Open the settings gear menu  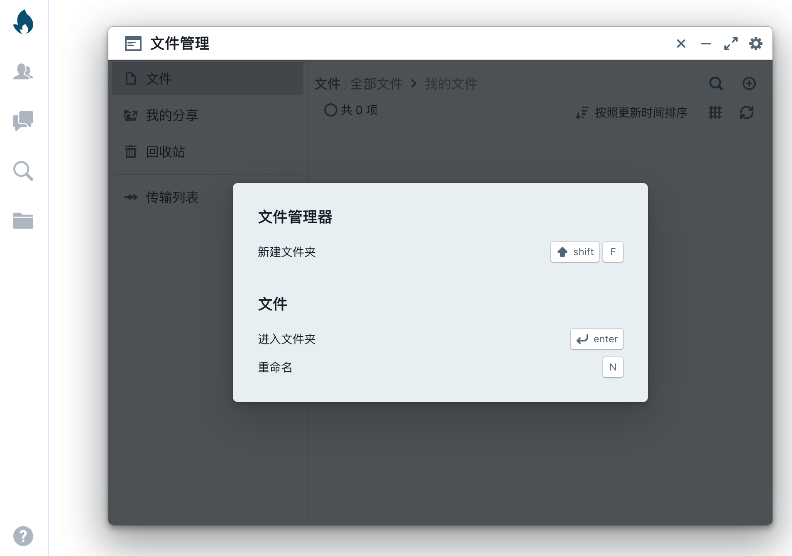(755, 44)
